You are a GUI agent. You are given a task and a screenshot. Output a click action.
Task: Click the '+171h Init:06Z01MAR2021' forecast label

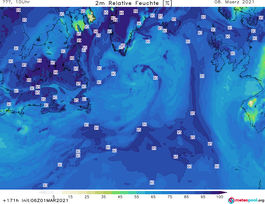[x=35, y=200]
